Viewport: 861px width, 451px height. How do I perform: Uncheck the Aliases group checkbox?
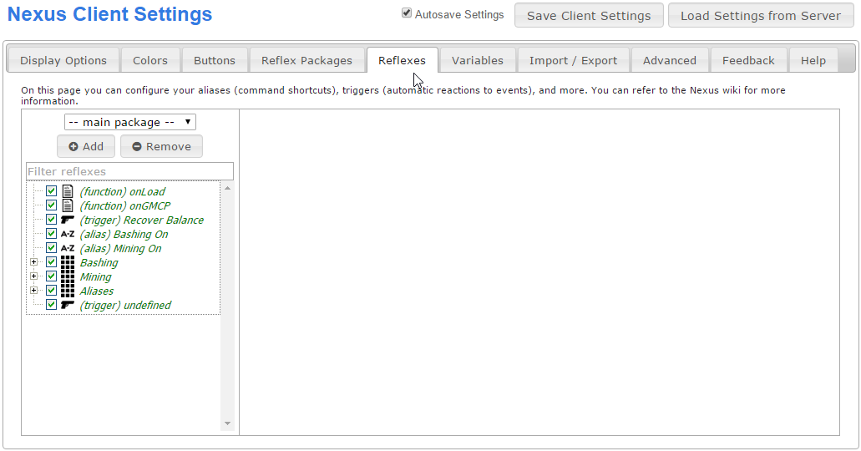pos(51,291)
